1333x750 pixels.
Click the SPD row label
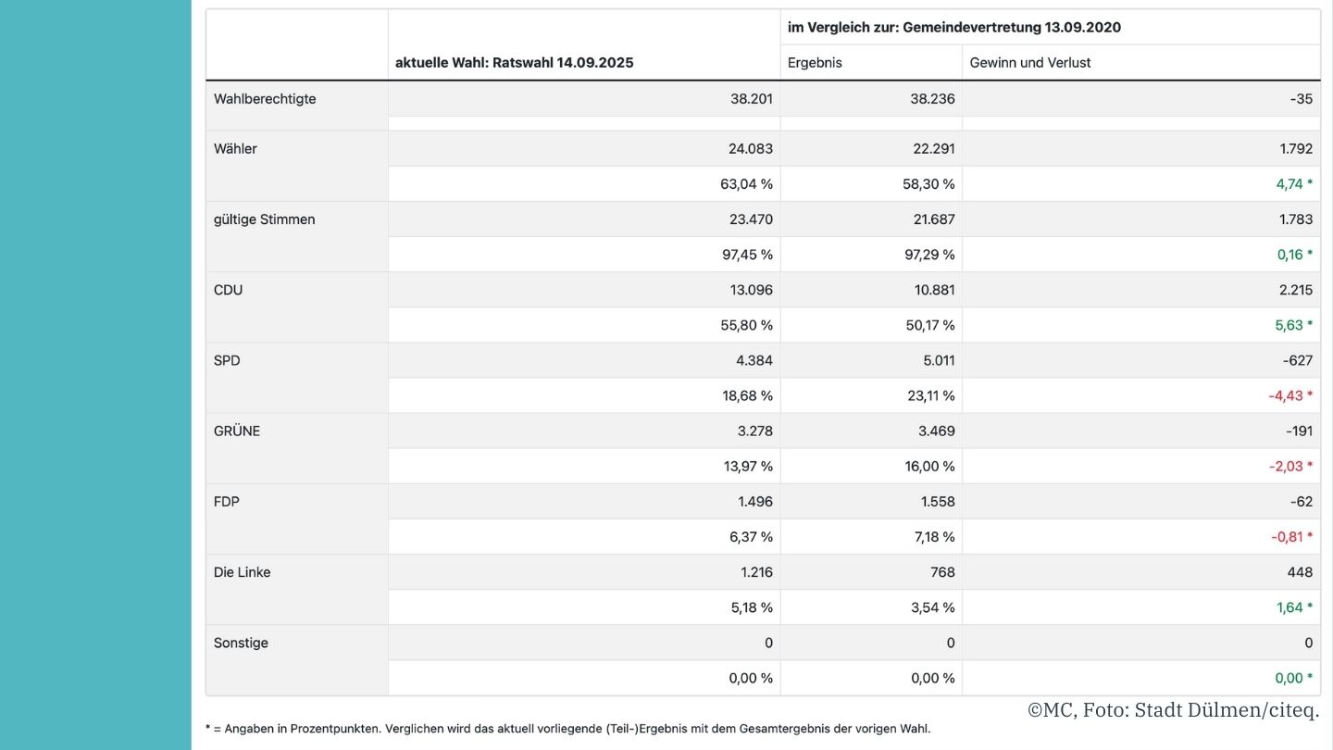[227, 360]
